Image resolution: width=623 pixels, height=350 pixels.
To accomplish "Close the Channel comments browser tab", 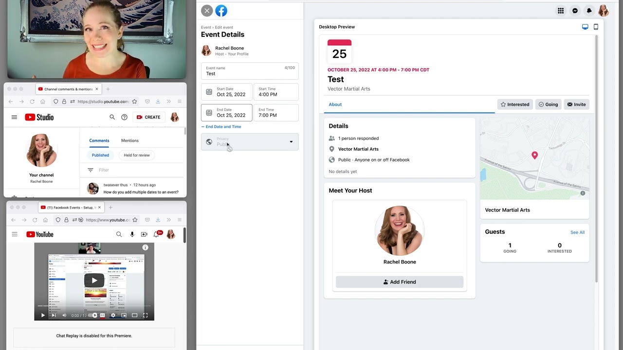I will pyautogui.click(x=96, y=89).
